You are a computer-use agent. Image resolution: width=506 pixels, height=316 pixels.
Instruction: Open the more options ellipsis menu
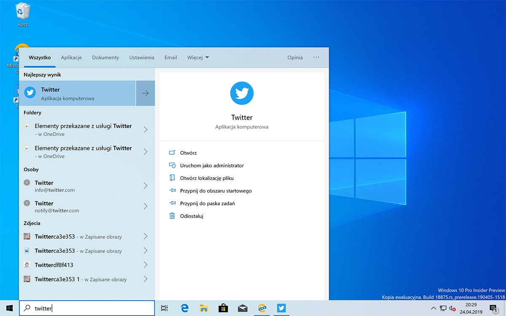(x=316, y=57)
